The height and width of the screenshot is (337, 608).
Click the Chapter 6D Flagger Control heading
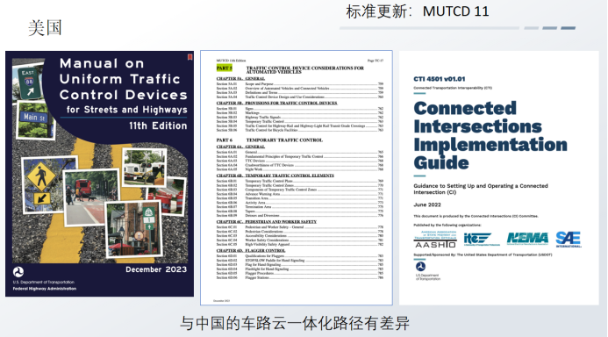pos(251,250)
